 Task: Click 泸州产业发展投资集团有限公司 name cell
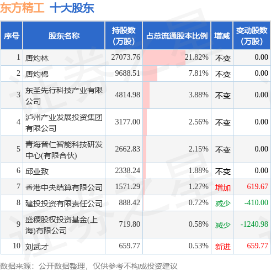[64, 123]
